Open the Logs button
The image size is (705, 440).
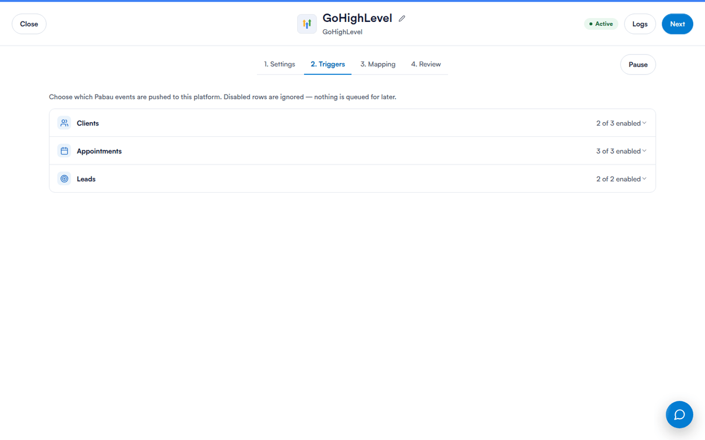[640, 24]
